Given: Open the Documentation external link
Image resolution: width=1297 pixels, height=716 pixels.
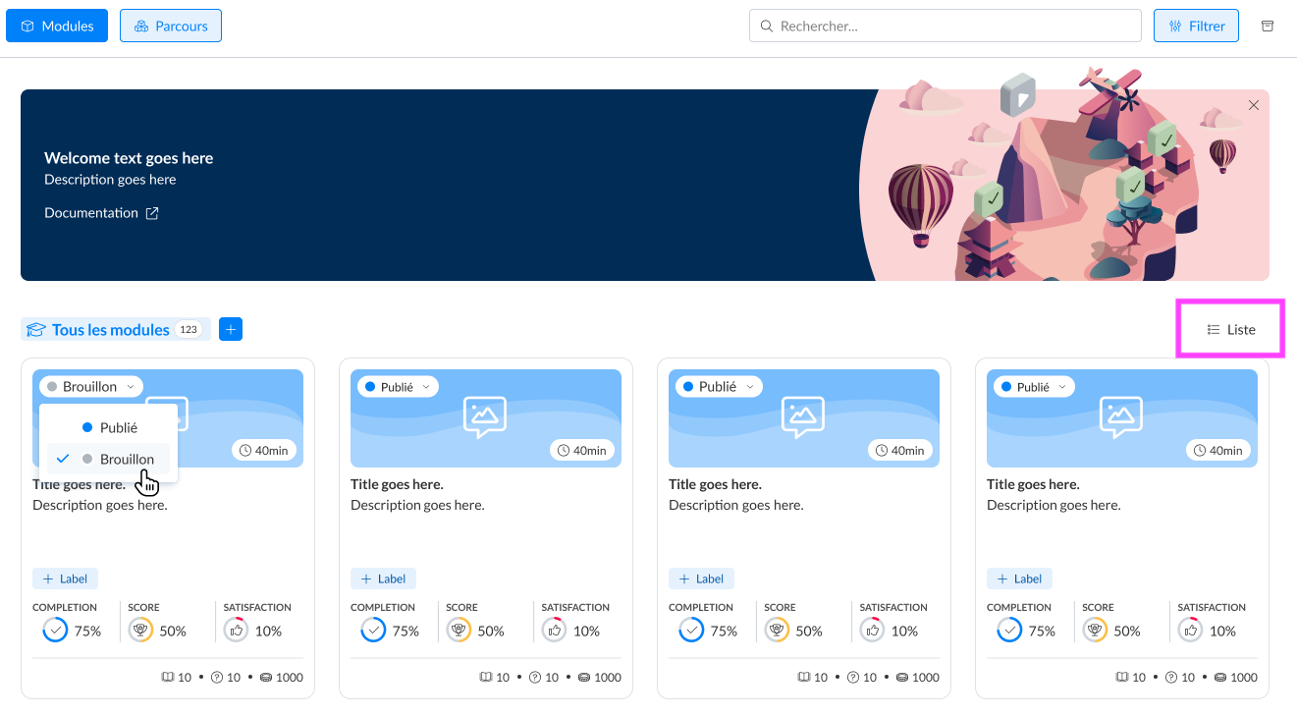Looking at the screenshot, I should coord(101,213).
